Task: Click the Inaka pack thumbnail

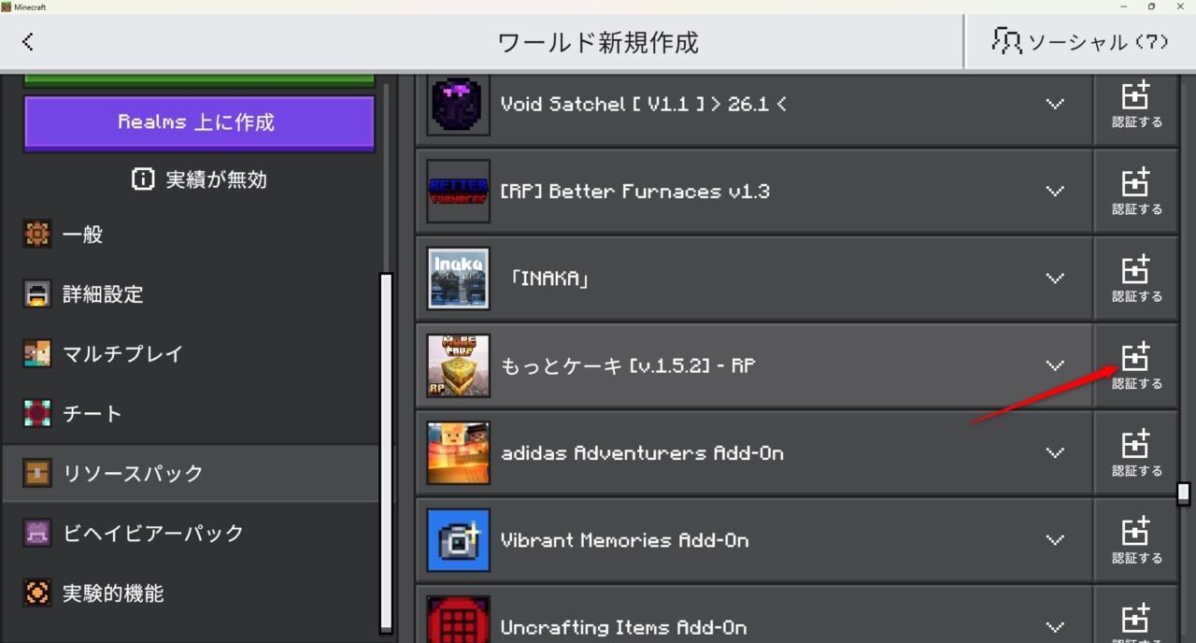Action: 458,278
